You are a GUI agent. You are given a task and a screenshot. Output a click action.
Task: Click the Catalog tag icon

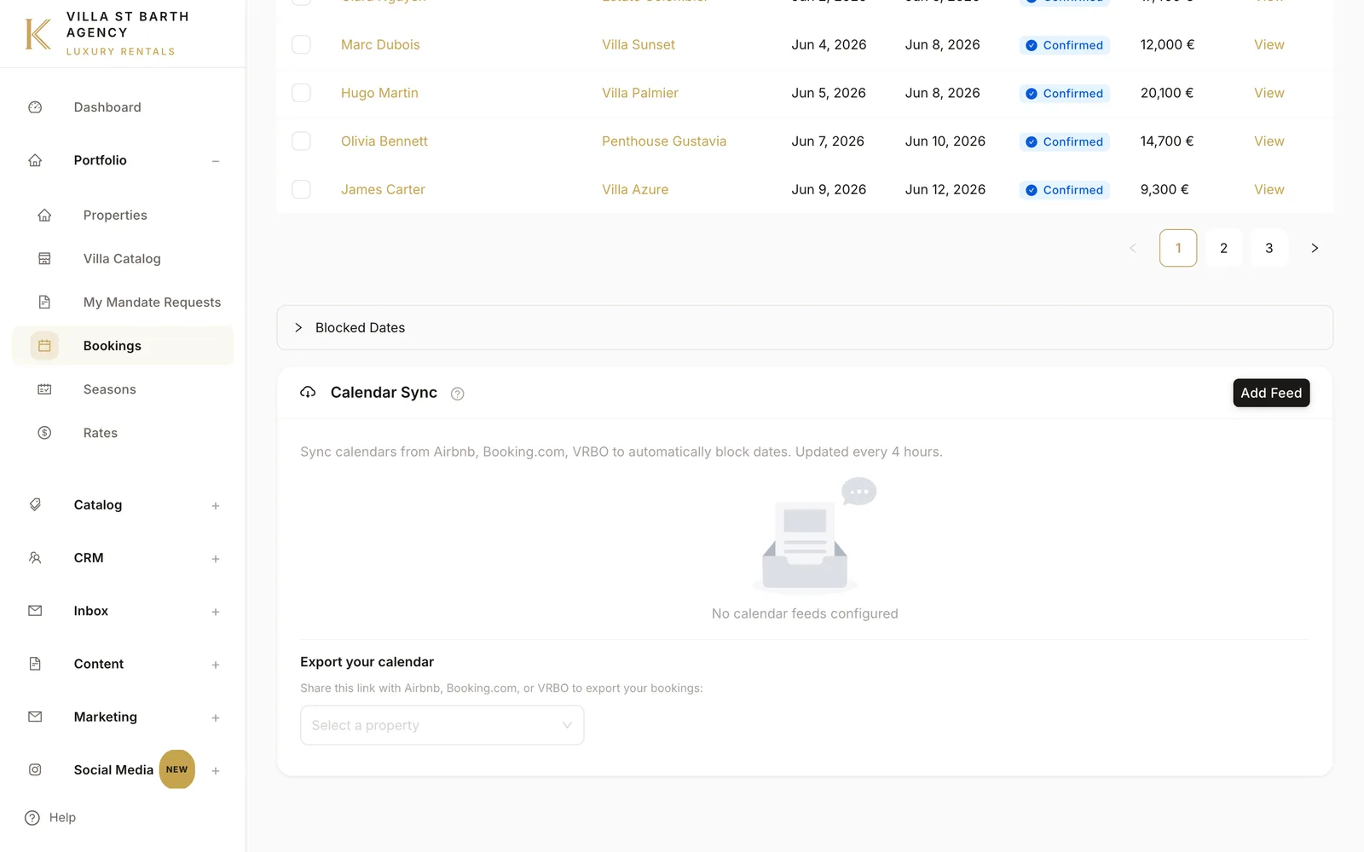tap(35, 505)
